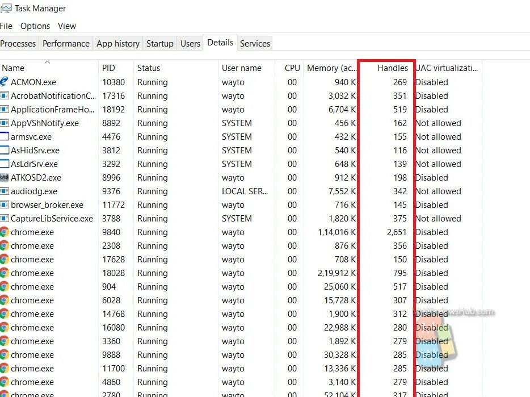This screenshot has width=530, height=397.
Task: Click the ACMON.exe process icon
Action: tap(4, 82)
